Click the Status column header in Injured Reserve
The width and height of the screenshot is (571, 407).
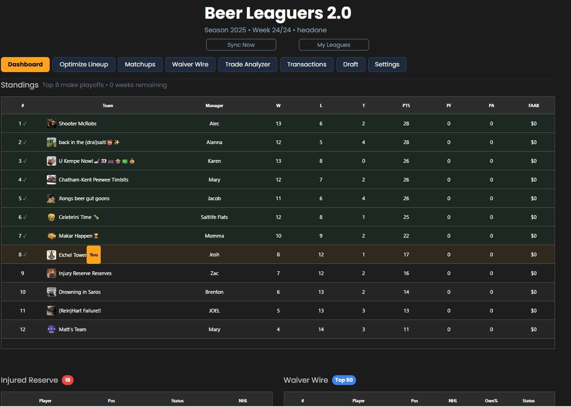coord(178,401)
